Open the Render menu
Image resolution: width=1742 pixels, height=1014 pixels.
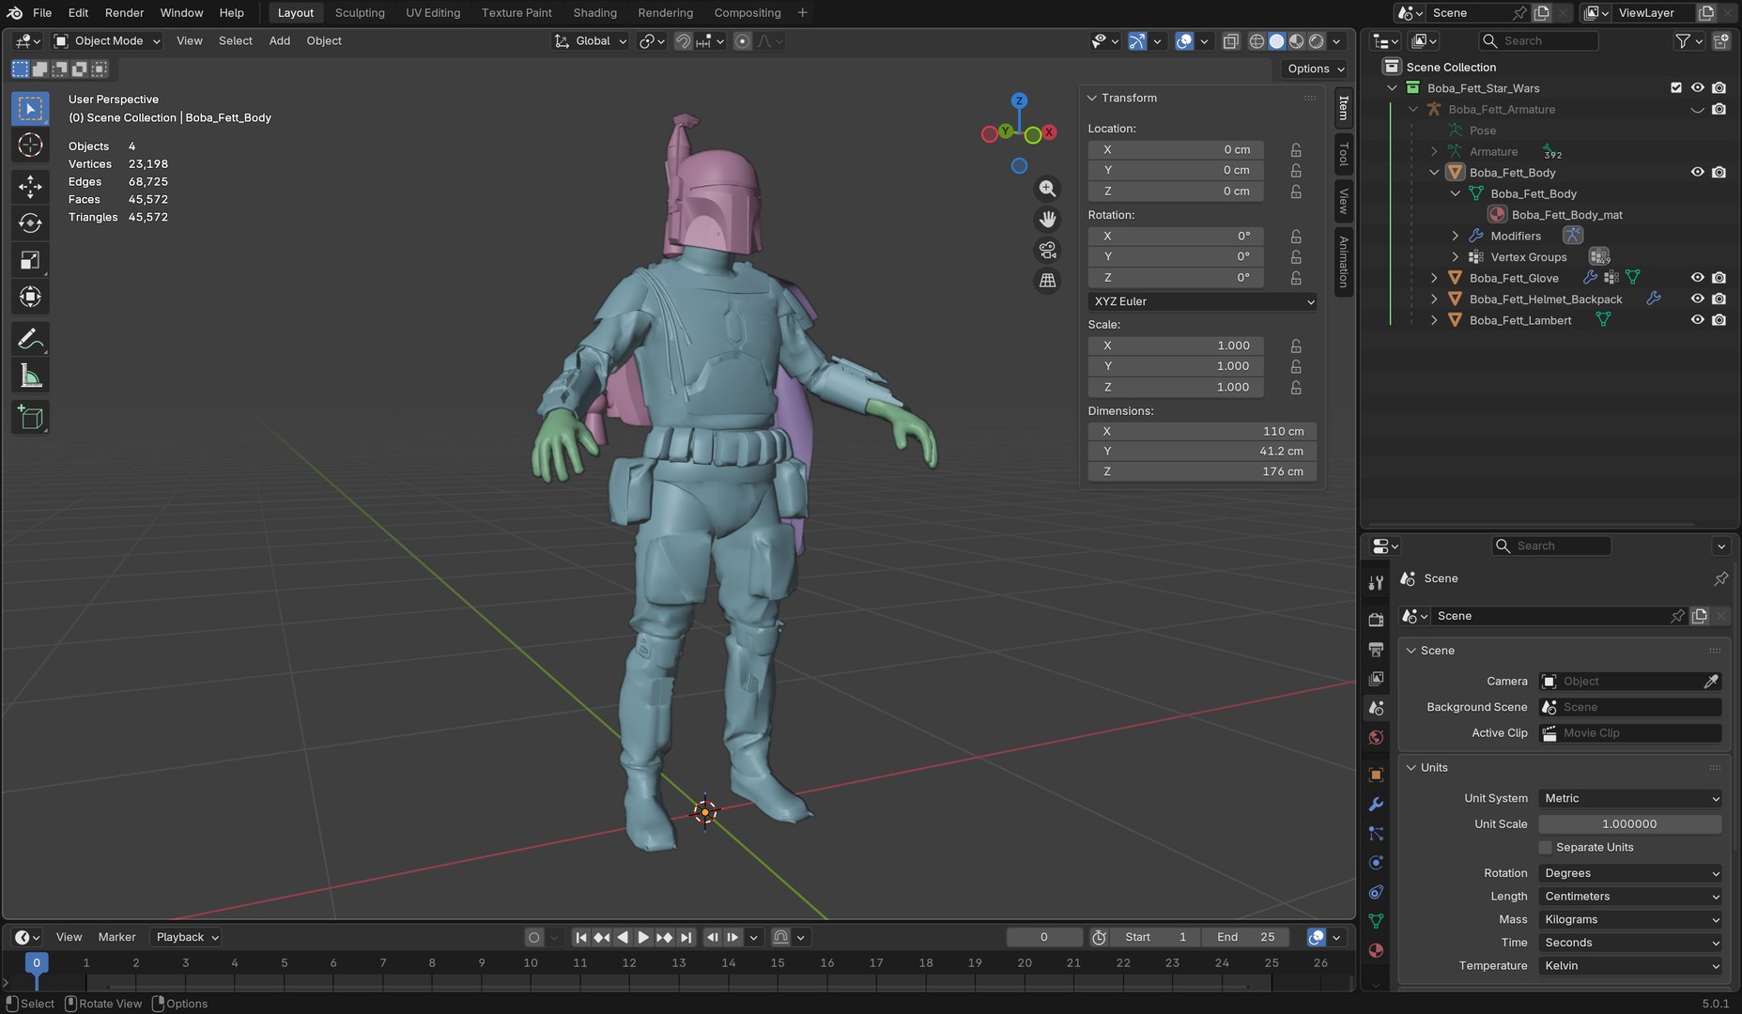pyautogui.click(x=124, y=12)
